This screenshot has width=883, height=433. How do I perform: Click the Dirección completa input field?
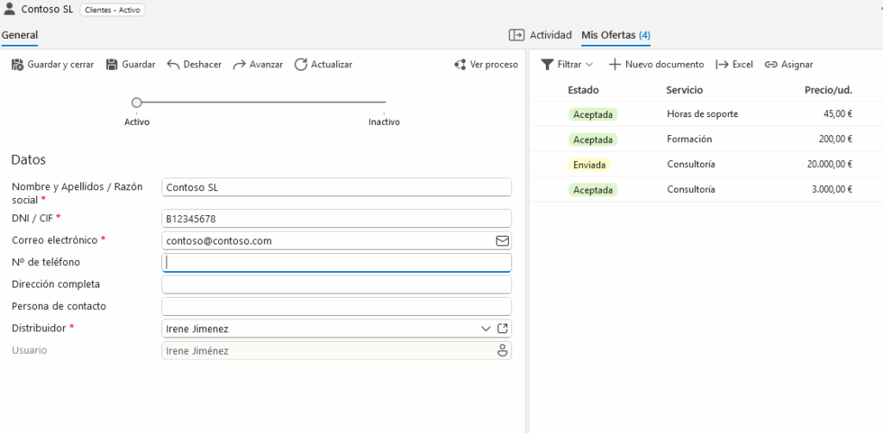336,284
